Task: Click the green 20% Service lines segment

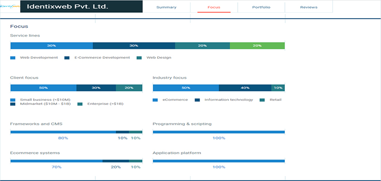Action: click(x=257, y=46)
